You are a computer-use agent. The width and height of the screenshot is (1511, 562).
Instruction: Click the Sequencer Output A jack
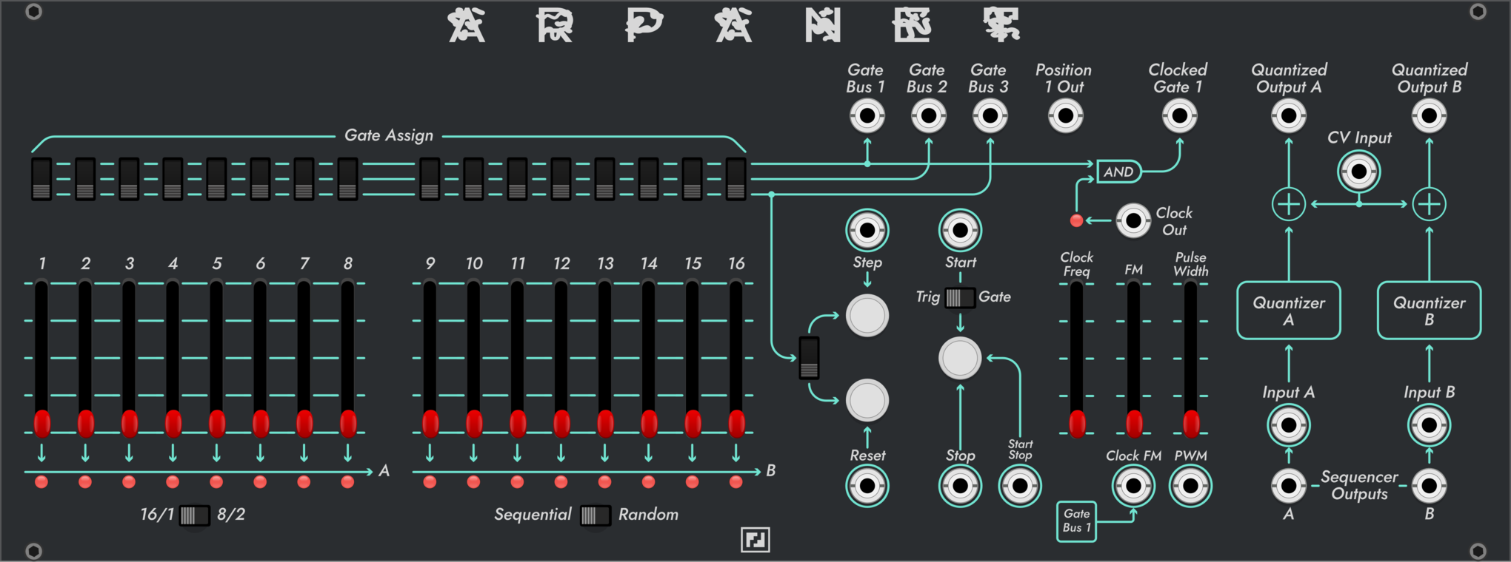coord(1289,486)
